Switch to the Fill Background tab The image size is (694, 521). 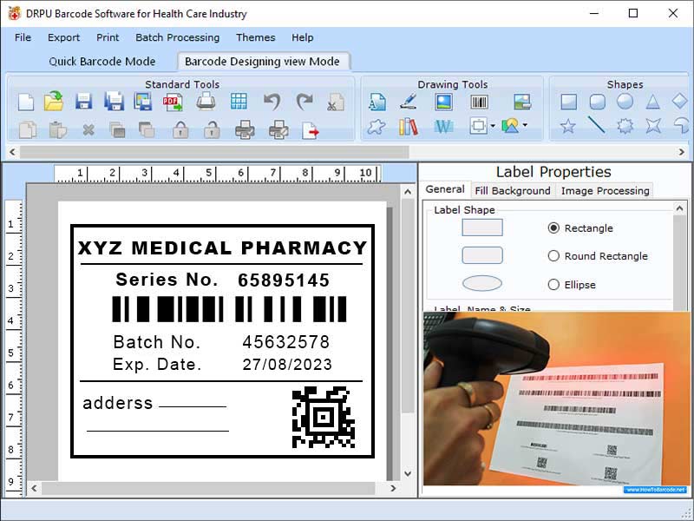(513, 189)
